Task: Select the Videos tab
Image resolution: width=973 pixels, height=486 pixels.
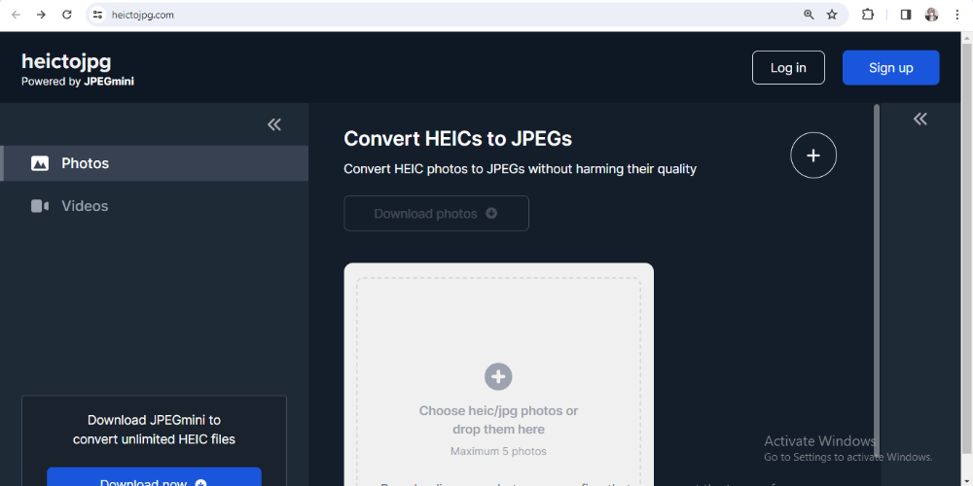Action: 154,206
